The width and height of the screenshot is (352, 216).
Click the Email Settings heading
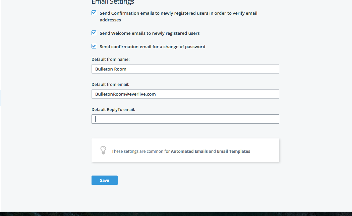[x=113, y=2]
